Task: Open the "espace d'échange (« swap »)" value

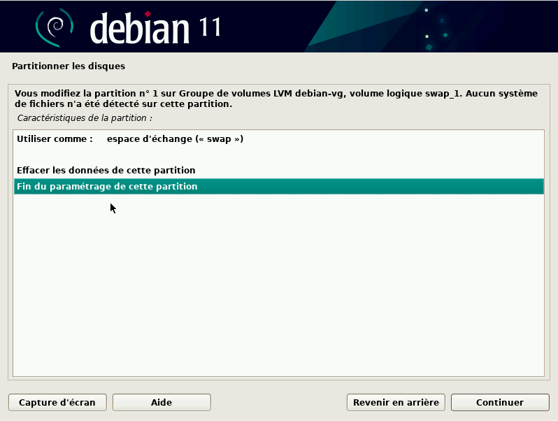Action: coord(175,139)
